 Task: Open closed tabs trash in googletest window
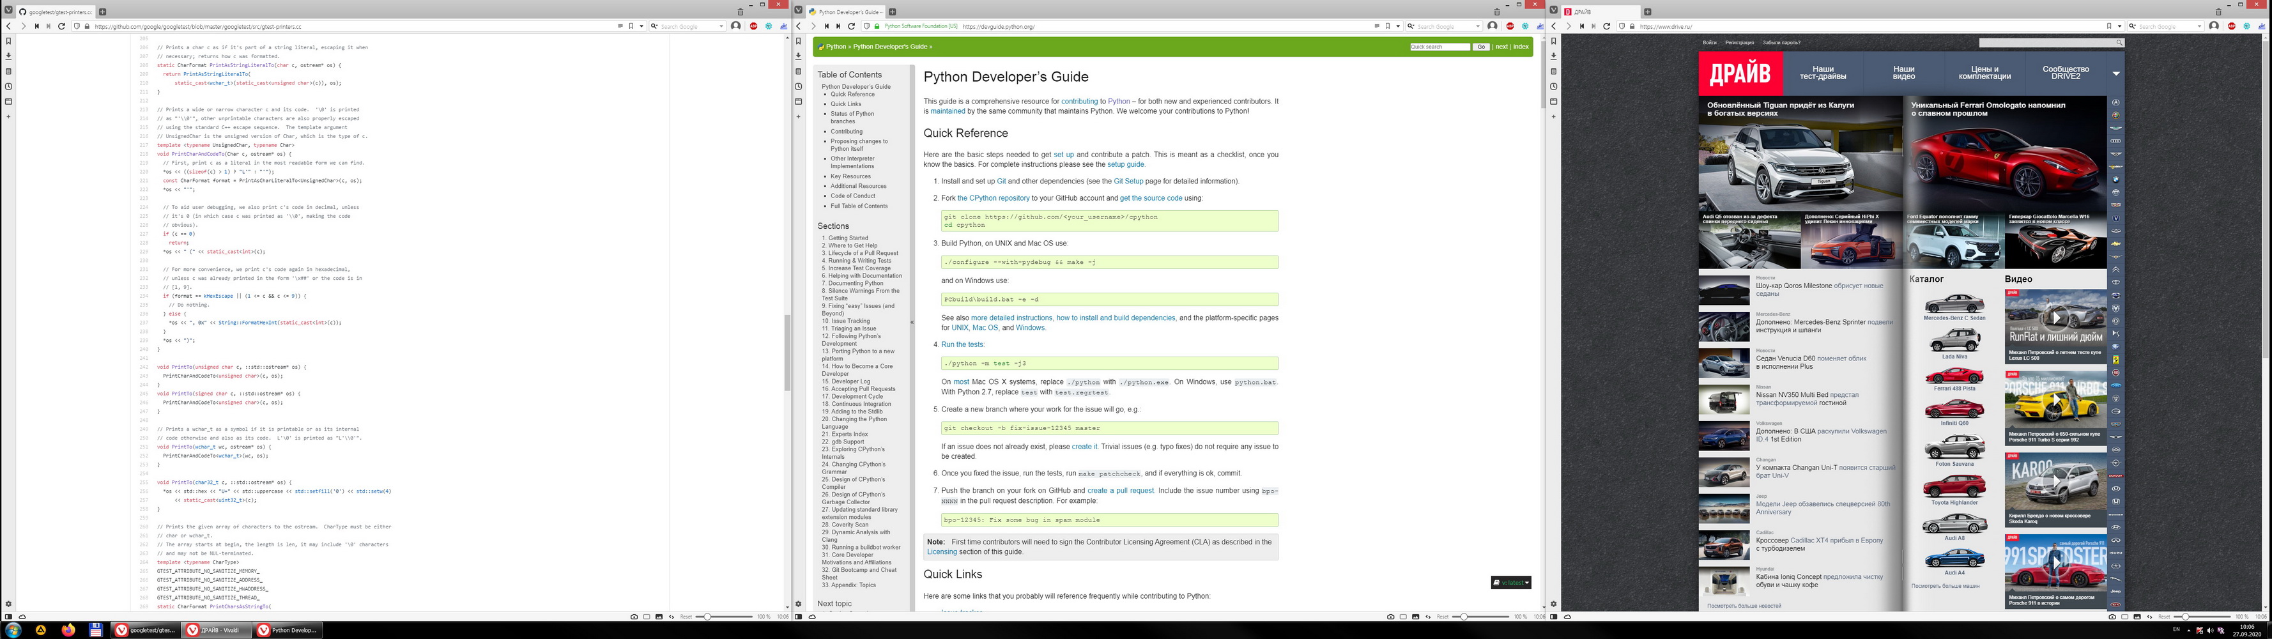click(741, 12)
